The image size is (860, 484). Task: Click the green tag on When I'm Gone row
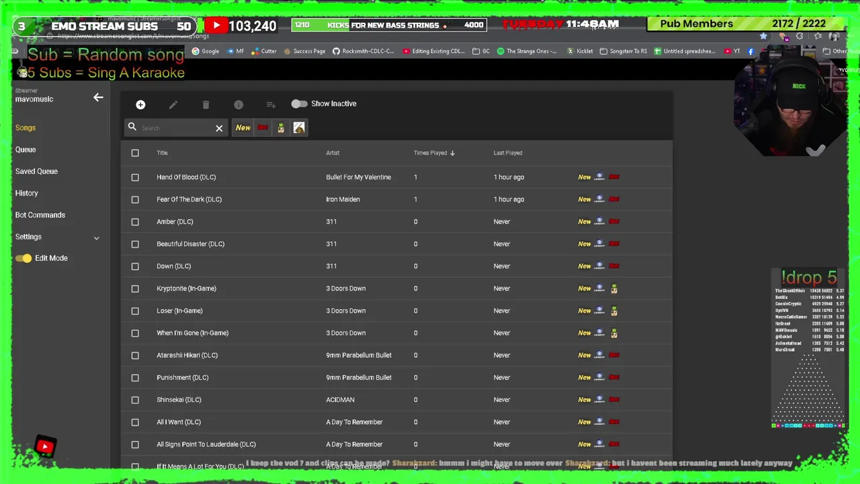tap(614, 333)
